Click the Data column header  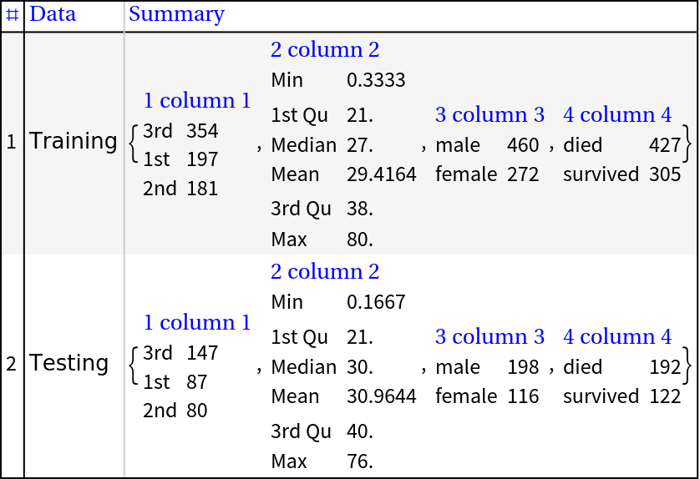(53, 14)
